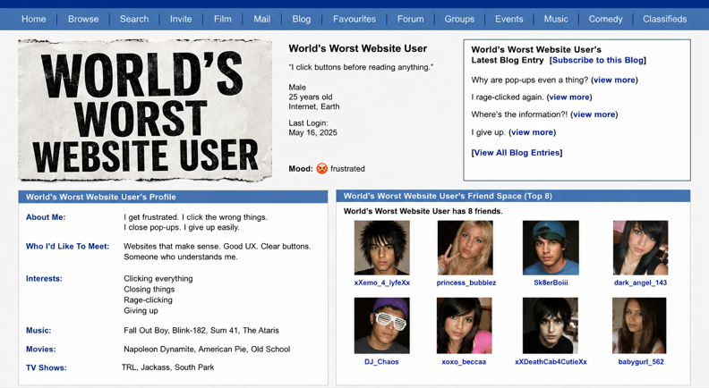Click the princess_bubblez username link
The width and height of the screenshot is (709, 388).
coord(466,283)
